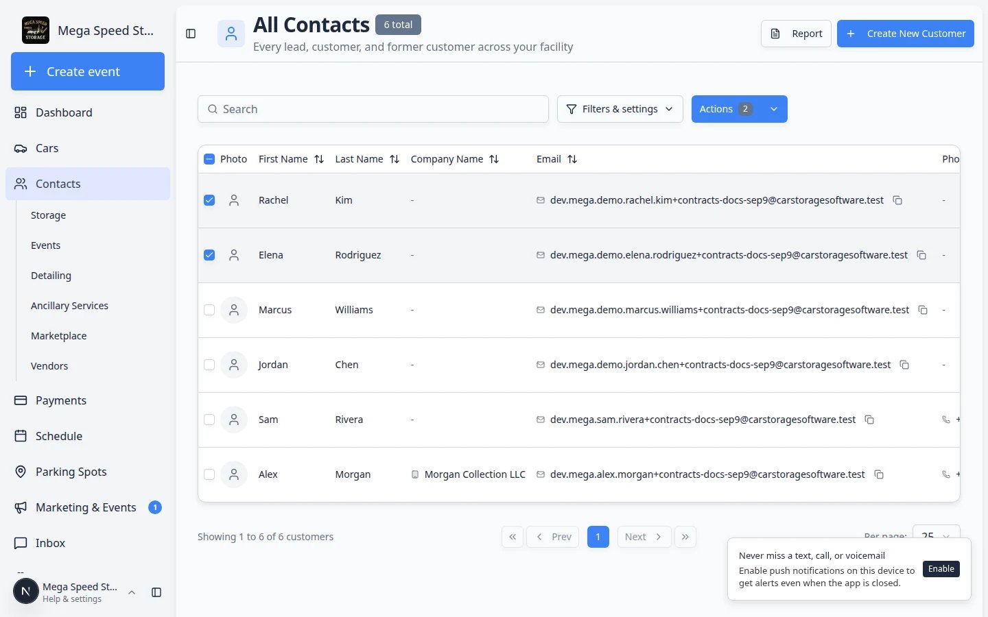The height and width of the screenshot is (617, 988).
Task: Jump to the first page
Action: [513, 537]
